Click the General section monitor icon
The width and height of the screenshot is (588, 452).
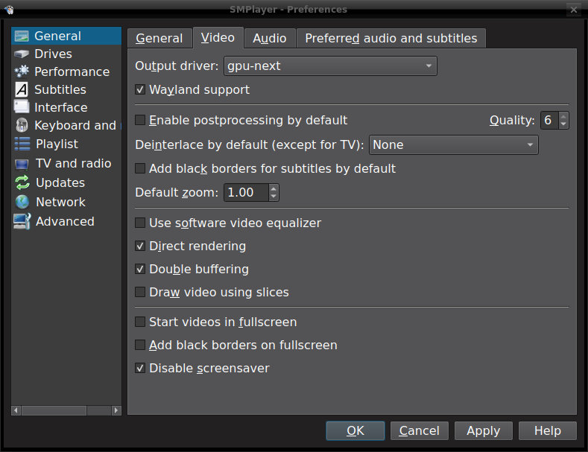(22, 36)
